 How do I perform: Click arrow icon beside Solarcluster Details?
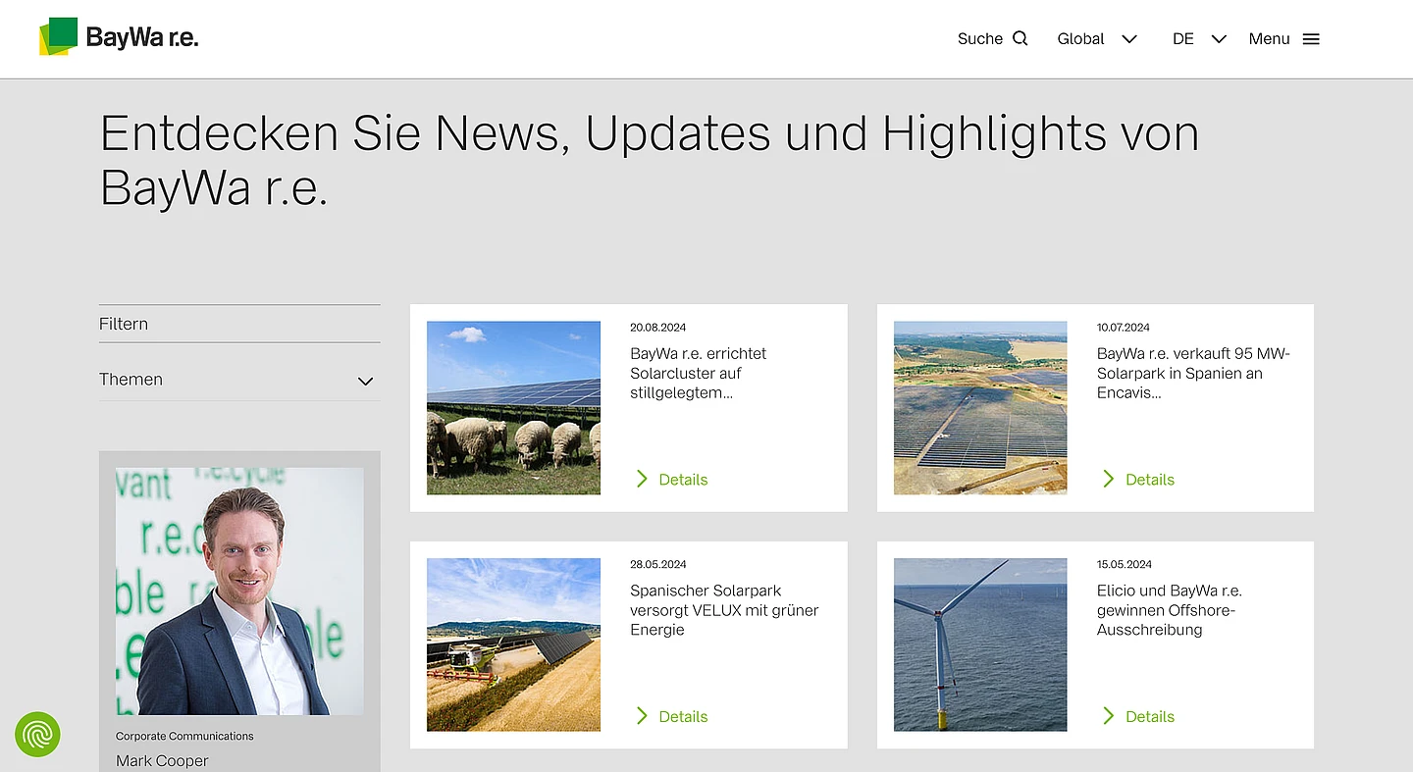pos(642,479)
